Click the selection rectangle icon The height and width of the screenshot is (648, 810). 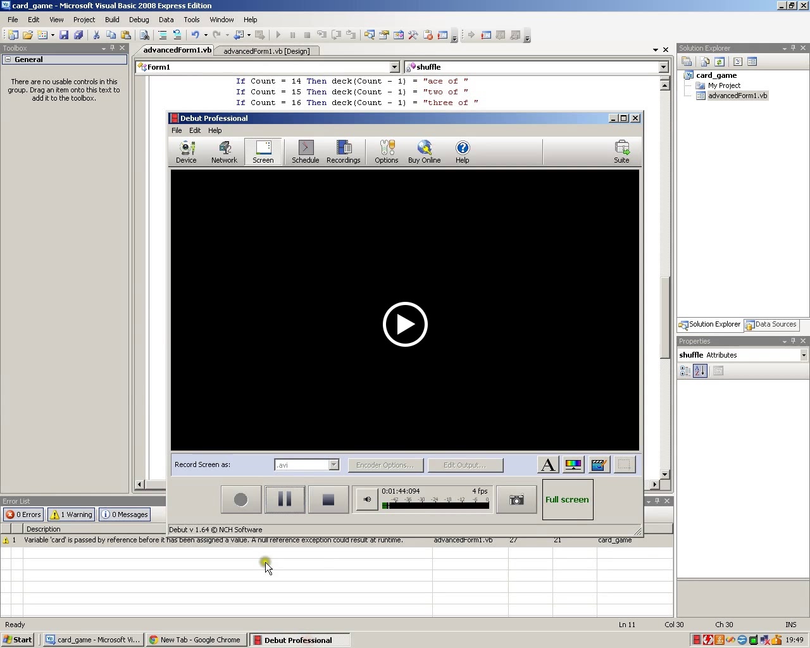(x=625, y=465)
